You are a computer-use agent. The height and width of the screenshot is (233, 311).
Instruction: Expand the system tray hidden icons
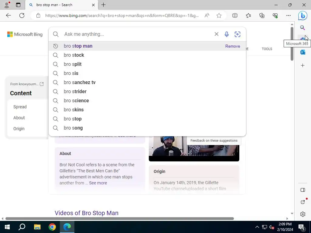coord(257,227)
